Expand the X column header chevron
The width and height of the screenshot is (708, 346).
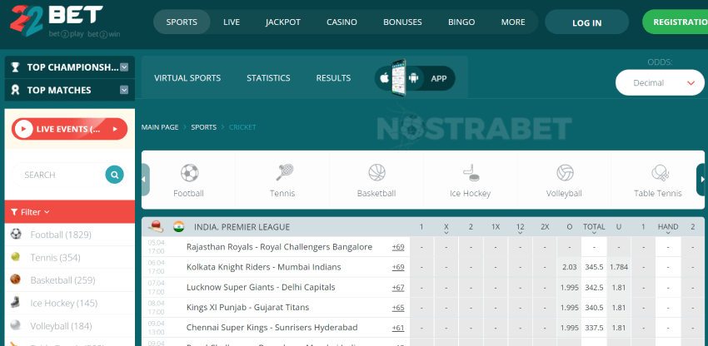[446, 233]
